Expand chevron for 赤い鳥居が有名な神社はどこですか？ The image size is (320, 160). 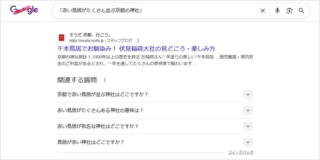coord(248,126)
